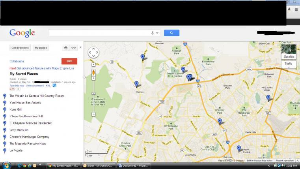The image size is (300, 169).
Task: Click the Get directions button
Action: [20, 48]
